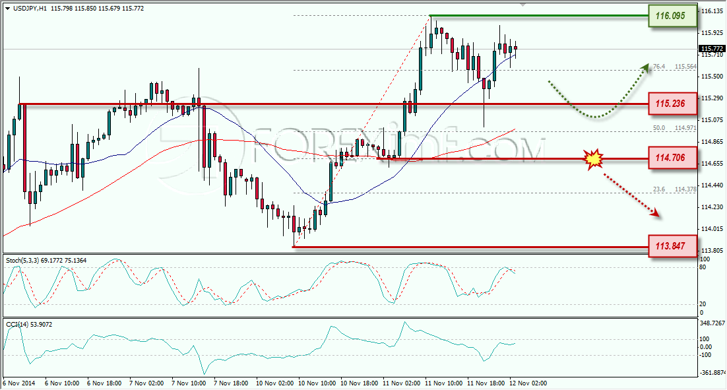This screenshot has height=390, width=727.
Task: Select time axis label 6 Nov 10:00
Action: coord(62,383)
